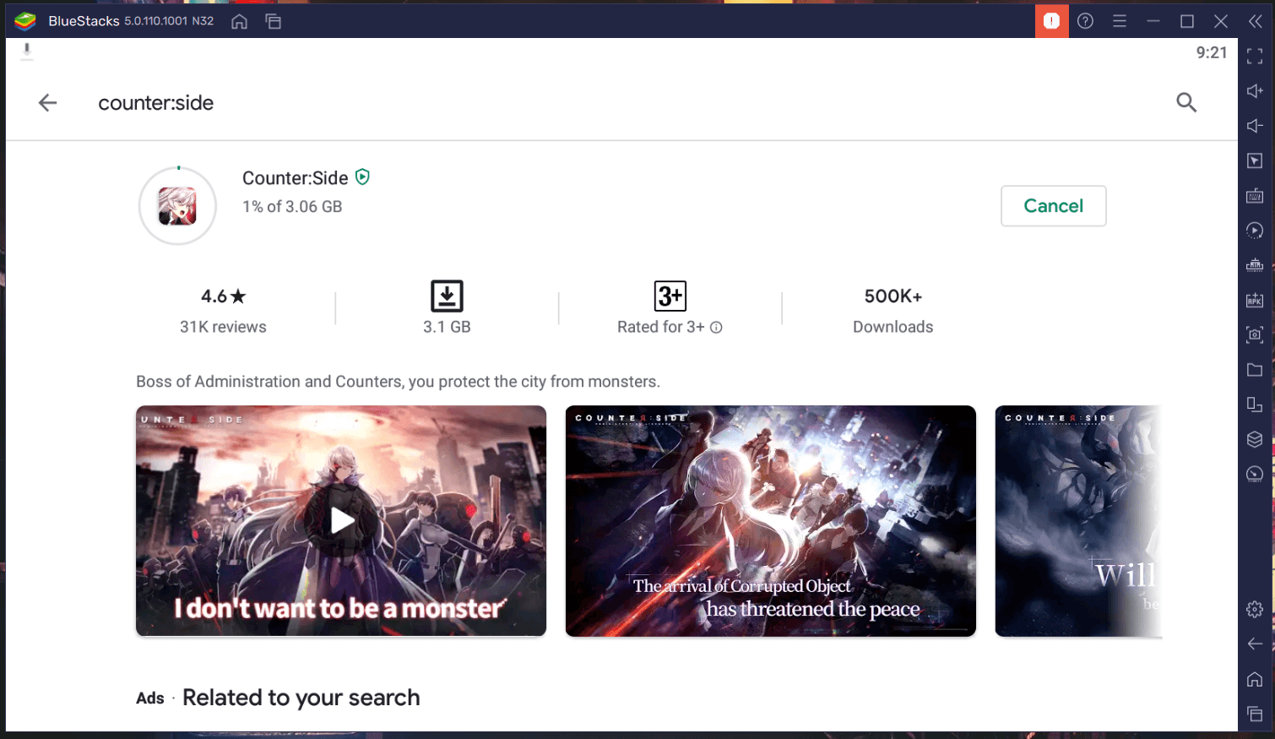Screen dimensions: 1275x739
Task: Click the 3.1 GB download size icon
Action: tap(447, 296)
